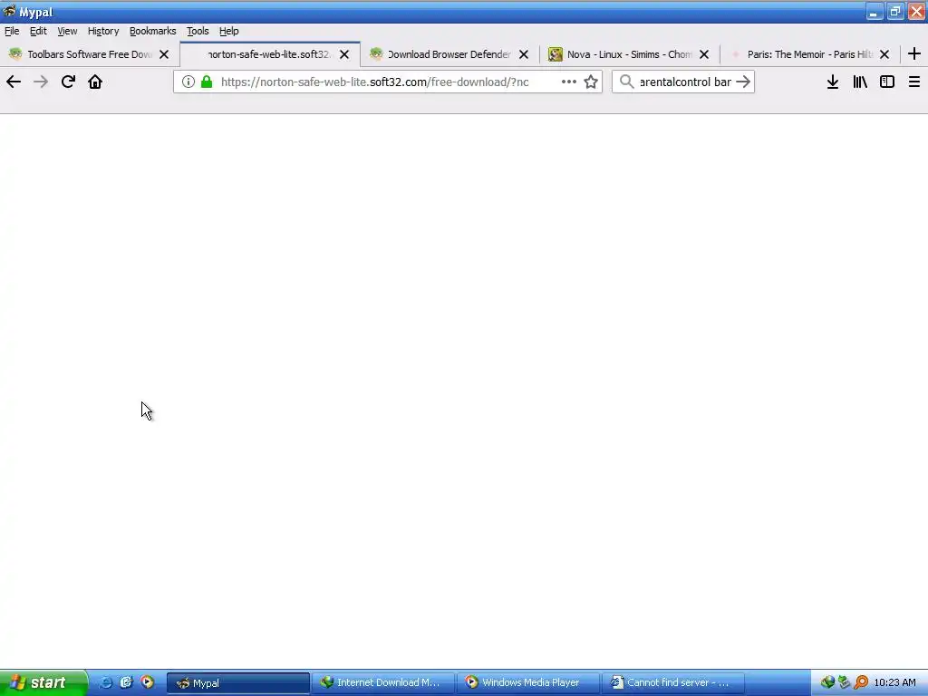The image size is (928, 696).
Task: Open a new tab with plus button
Action: pos(914,53)
